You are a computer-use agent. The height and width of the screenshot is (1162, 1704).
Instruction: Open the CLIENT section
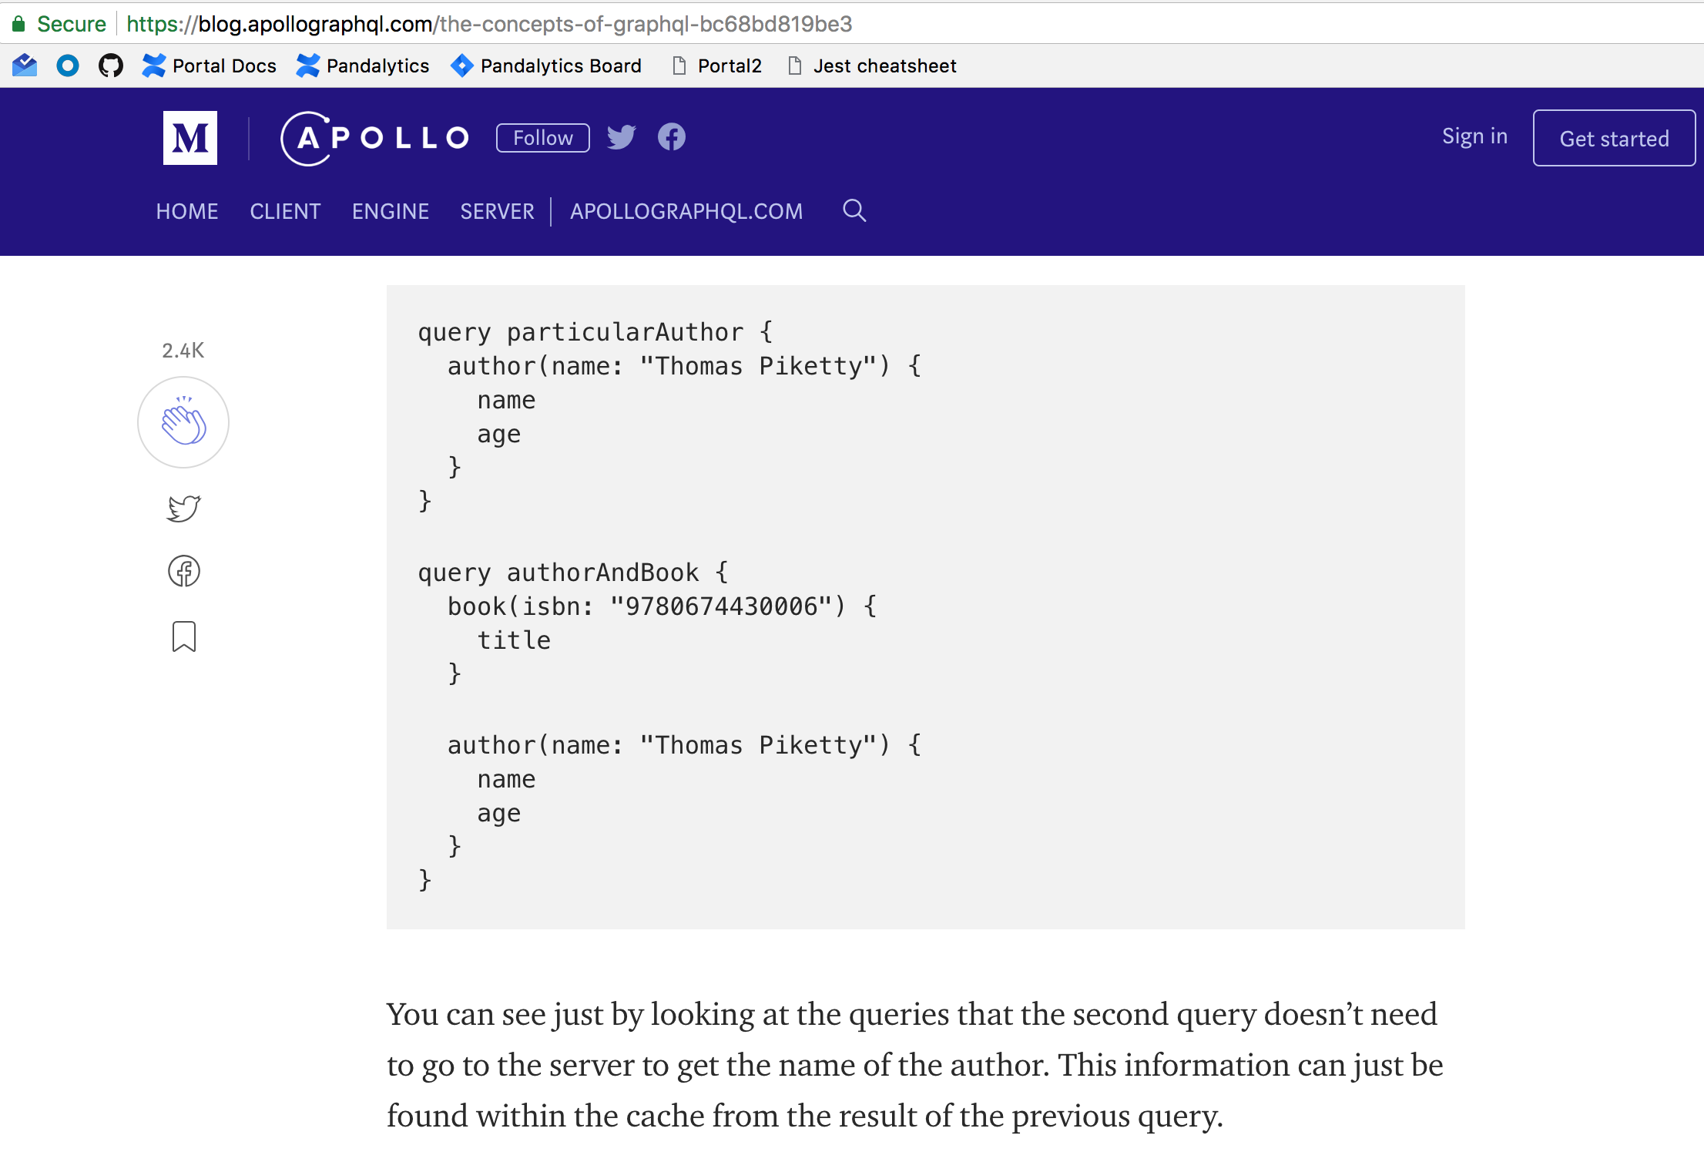[x=285, y=211]
